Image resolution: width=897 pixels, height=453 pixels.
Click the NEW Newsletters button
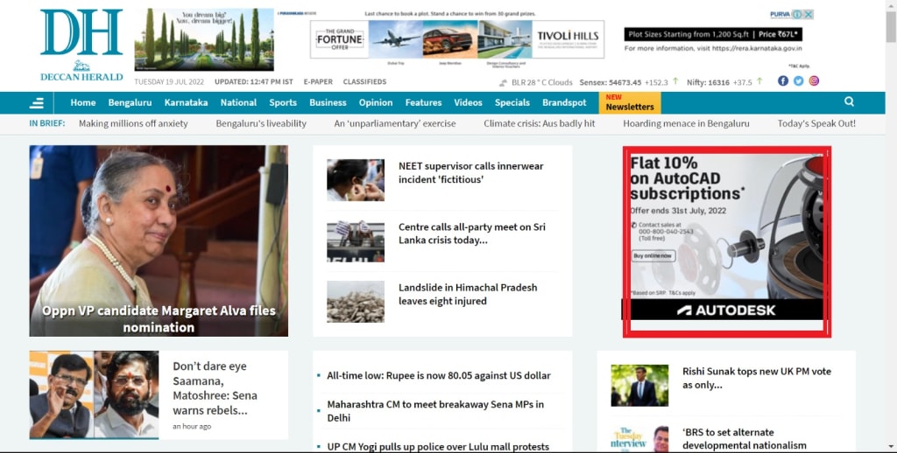[630, 103]
